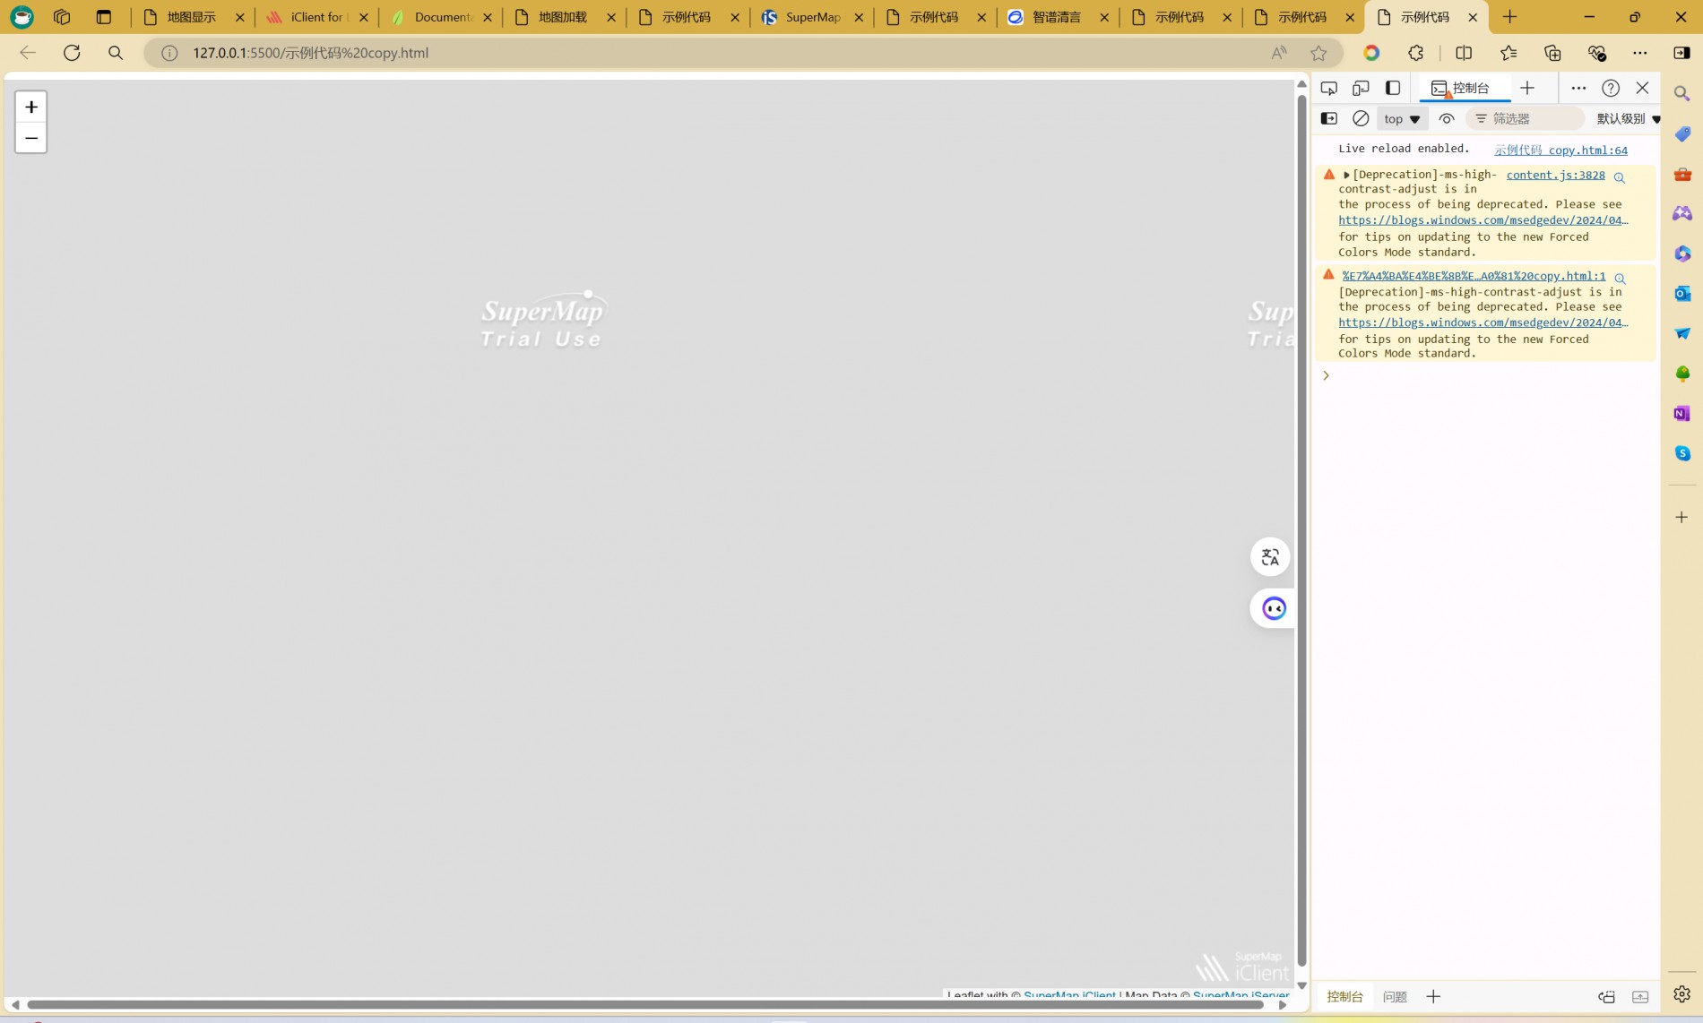Open a new browser tab
Viewport: 1703px width, 1023px height.
pos(1510,17)
